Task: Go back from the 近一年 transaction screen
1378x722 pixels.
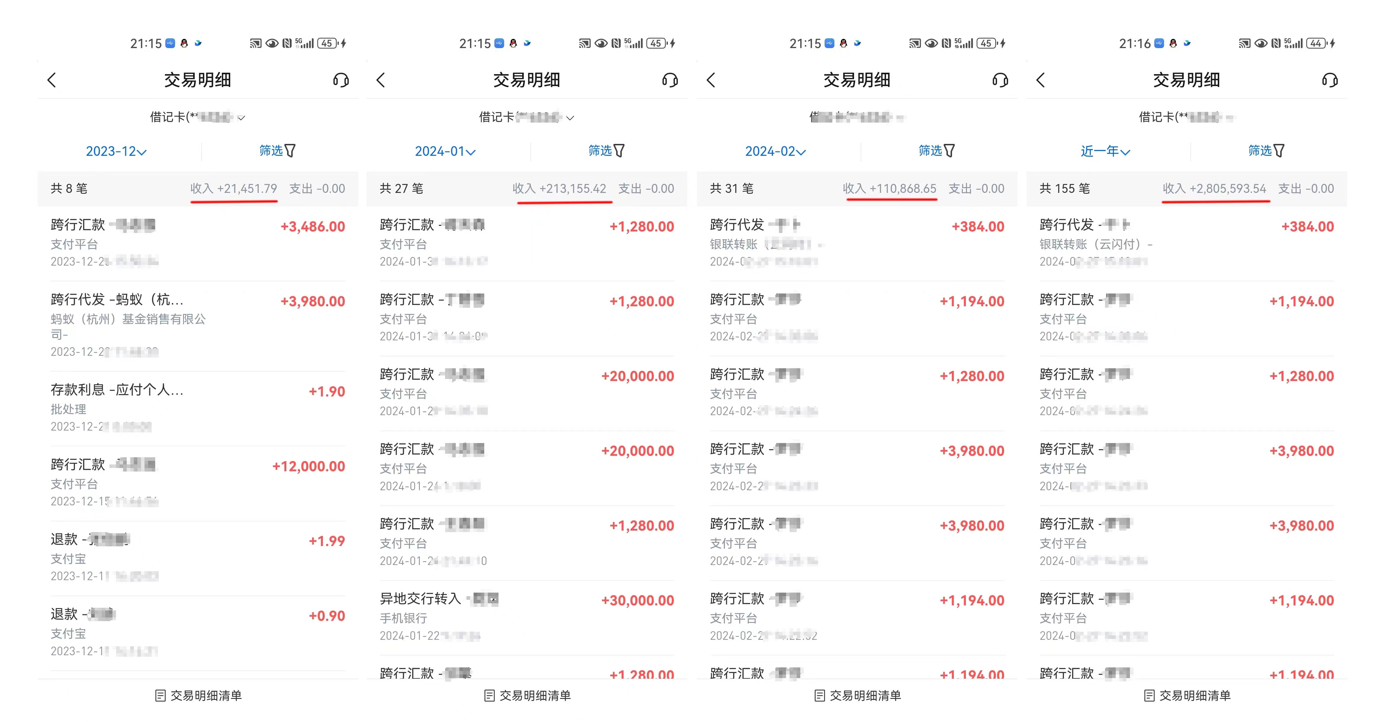Action: 1040,80
